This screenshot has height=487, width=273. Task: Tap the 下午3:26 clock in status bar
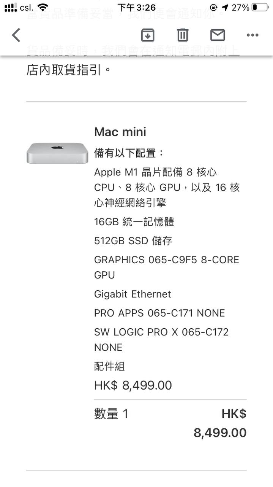tap(136, 7)
